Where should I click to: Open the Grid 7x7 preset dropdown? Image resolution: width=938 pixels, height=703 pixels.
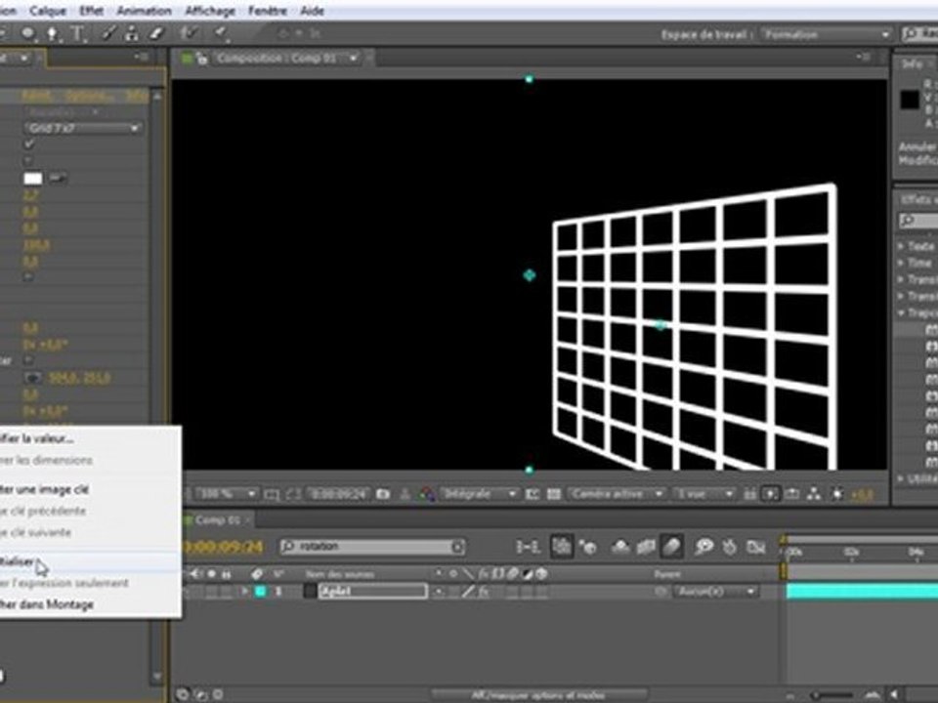click(x=83, y=128)
